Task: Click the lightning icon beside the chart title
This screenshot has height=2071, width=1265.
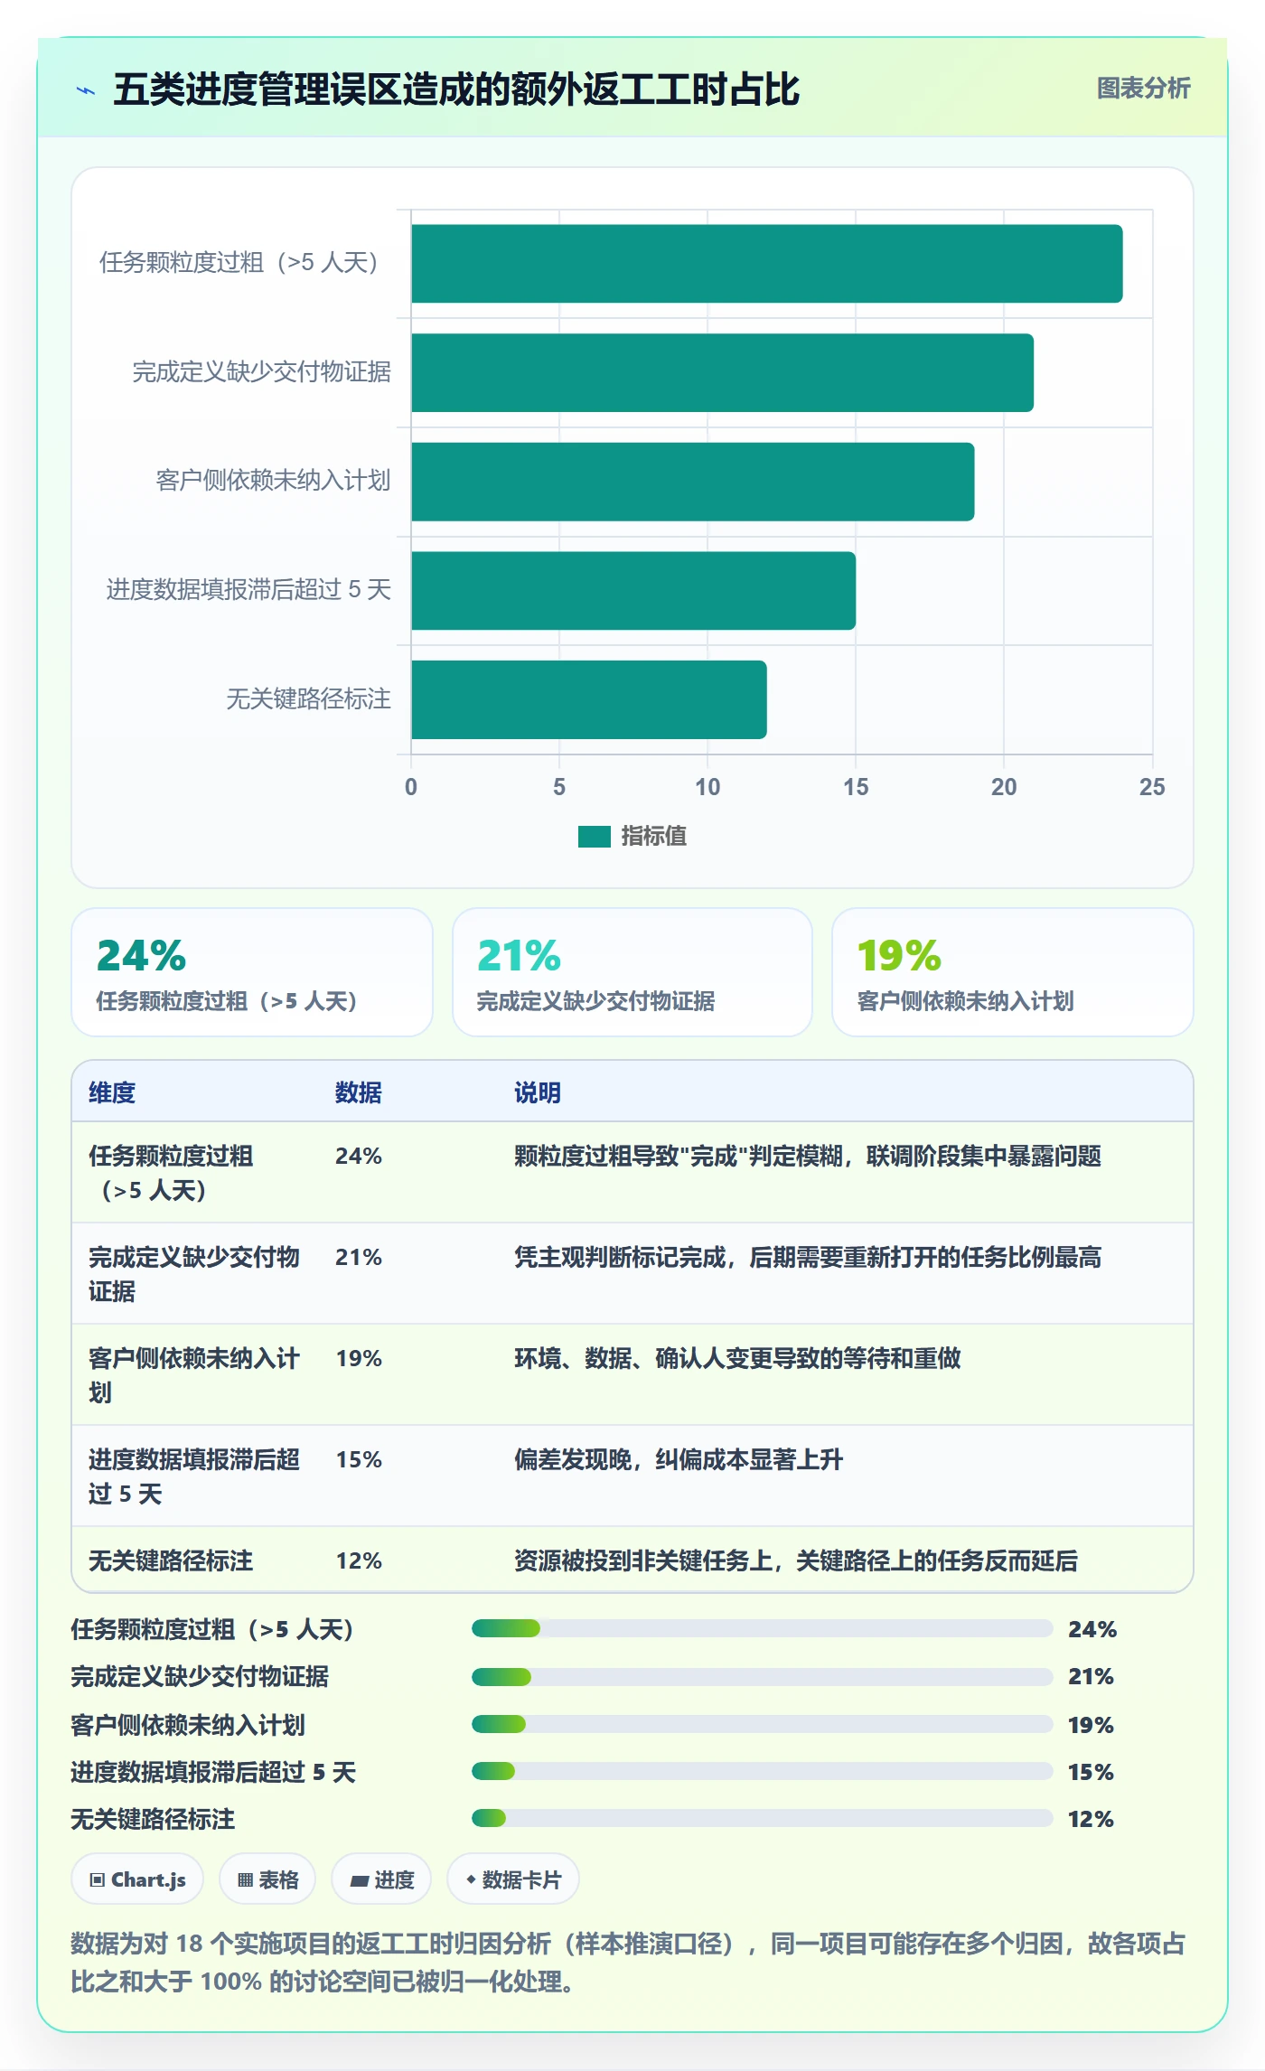Action: pos(86,90)
